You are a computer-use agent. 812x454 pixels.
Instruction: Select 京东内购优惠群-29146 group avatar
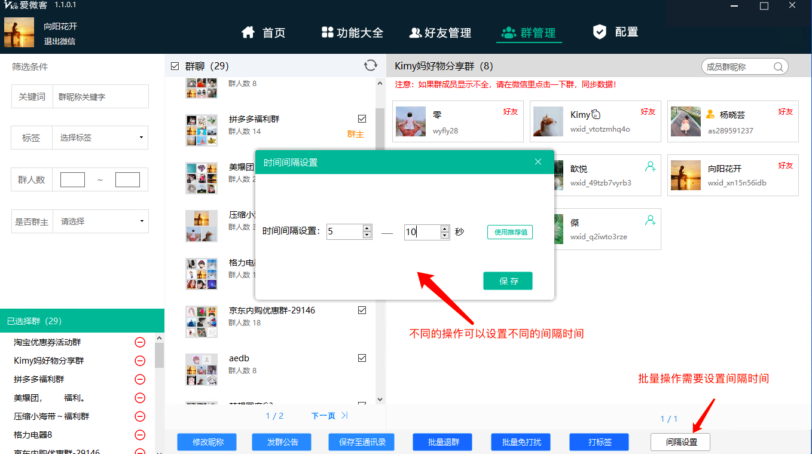click(202, 322)
